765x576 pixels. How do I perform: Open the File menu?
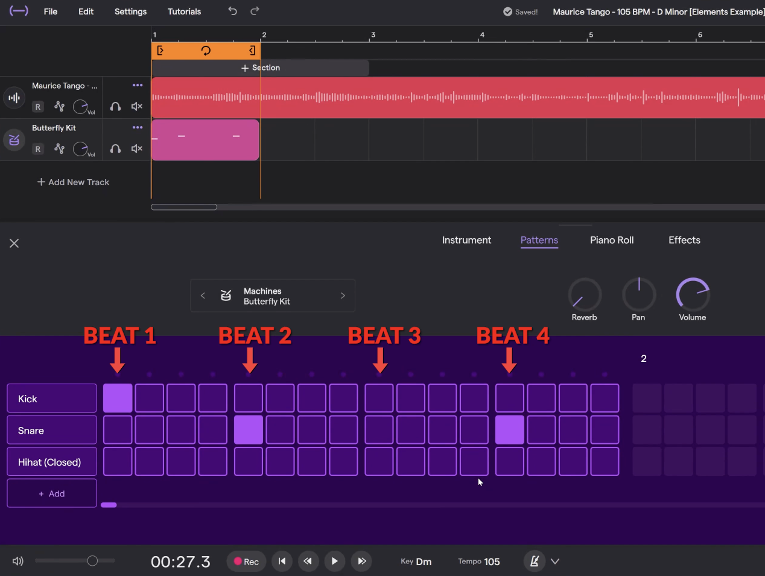(51, 11)
